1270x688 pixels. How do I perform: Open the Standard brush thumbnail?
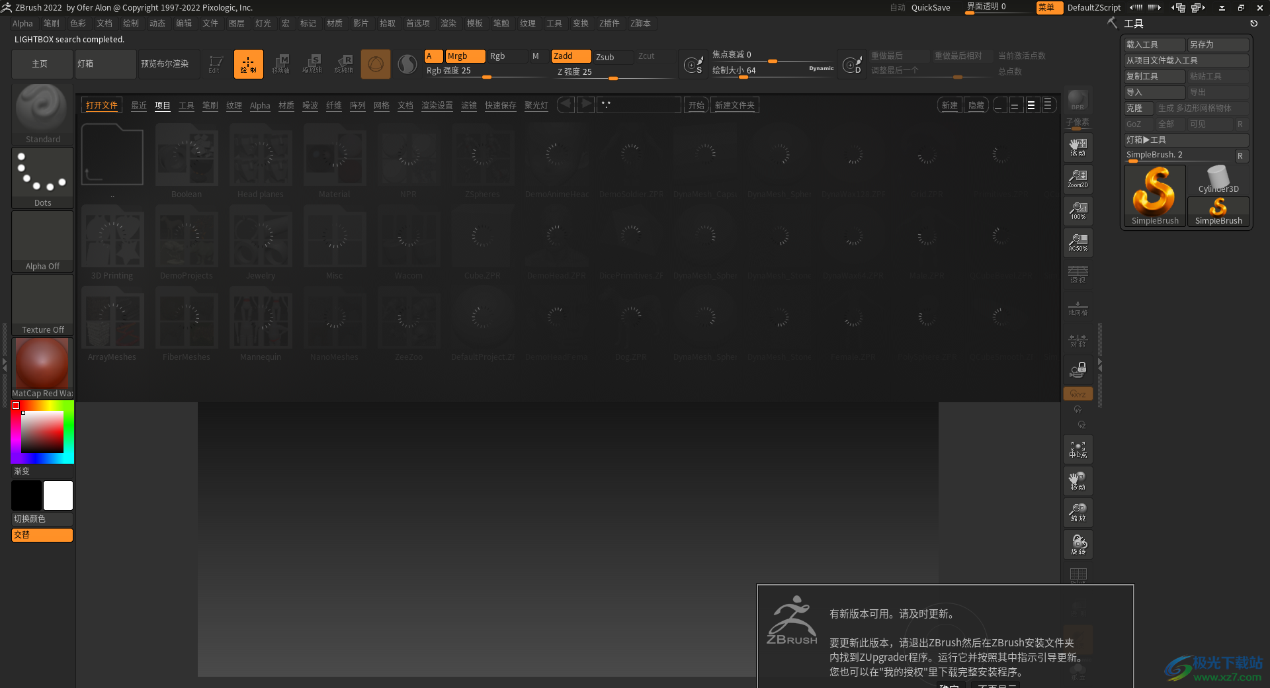click(x=42, y=114)
